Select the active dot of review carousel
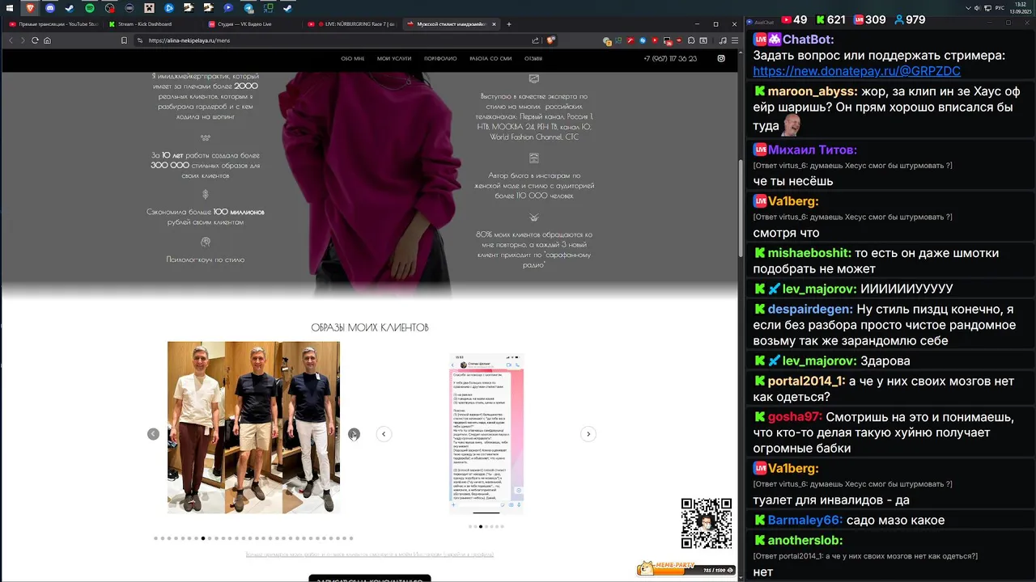 click(481, 526)
